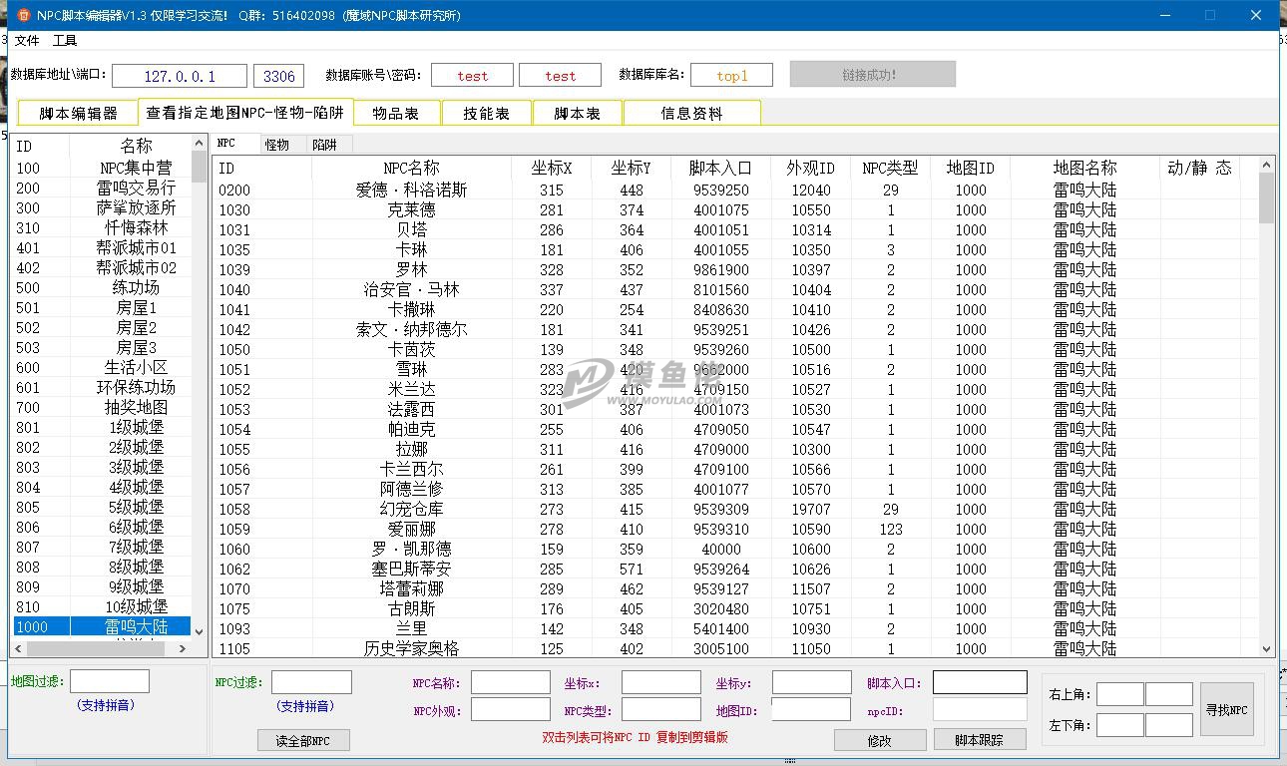Viewport: 1287px width, 766px height.
Task: Click the first 右上角 coordinate field
Action: pyautogui.click(x=1119, y=694)
